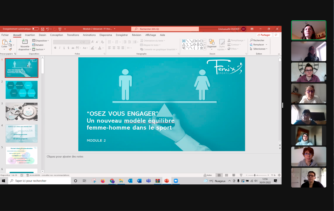Switch to reading view icon
334x211 pixels.
[234, 175]
